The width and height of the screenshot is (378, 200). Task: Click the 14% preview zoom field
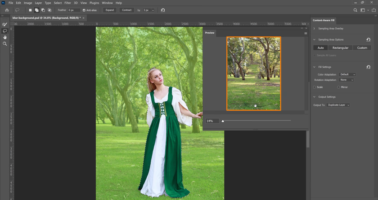tap(212, 121)
